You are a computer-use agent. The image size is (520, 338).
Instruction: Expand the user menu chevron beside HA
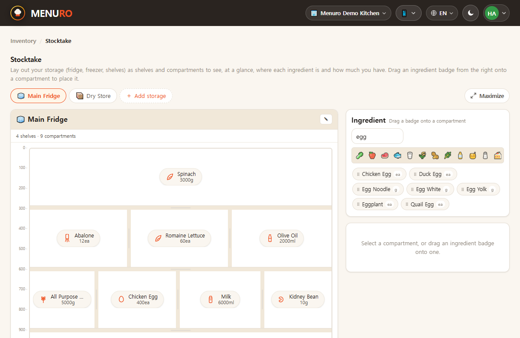click(x=504, y=13)
